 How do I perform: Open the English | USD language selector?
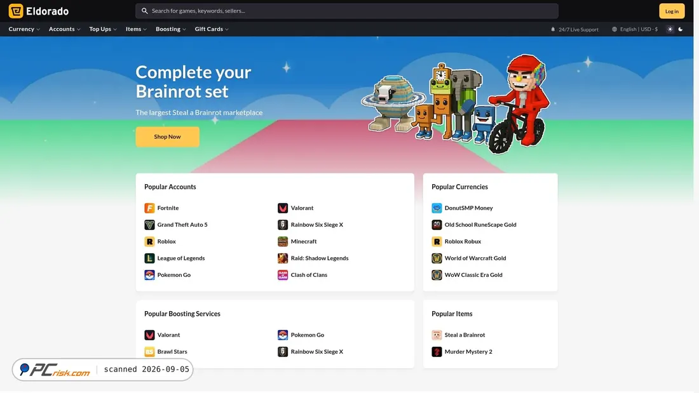(x=635, y=29)
